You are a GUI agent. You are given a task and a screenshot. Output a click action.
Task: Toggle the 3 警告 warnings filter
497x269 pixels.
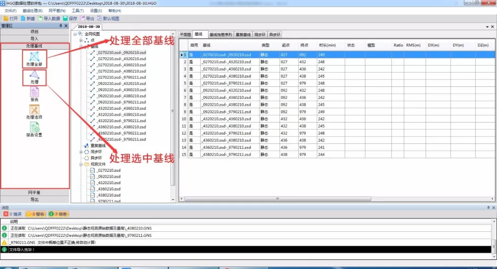click(36, 214)
